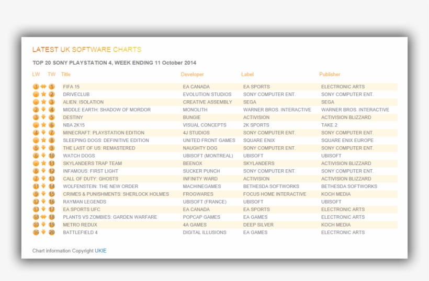
Task: Select the FIFA 15 title
Action: coord(71,87)
